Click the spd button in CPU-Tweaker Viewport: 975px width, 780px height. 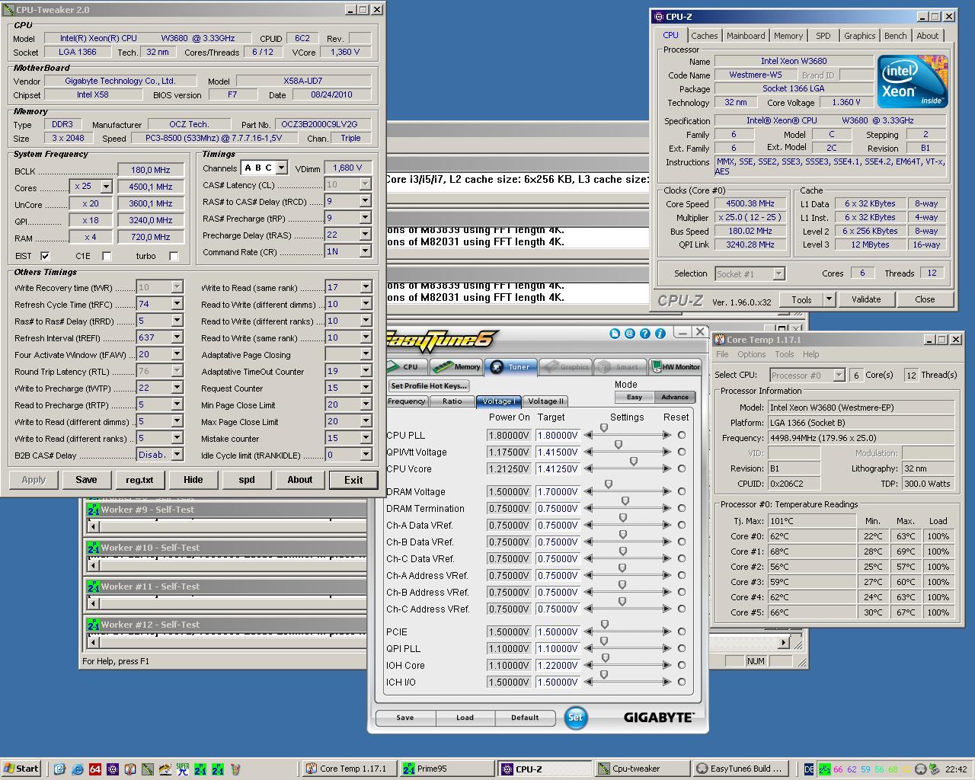(x=247, y=480)
